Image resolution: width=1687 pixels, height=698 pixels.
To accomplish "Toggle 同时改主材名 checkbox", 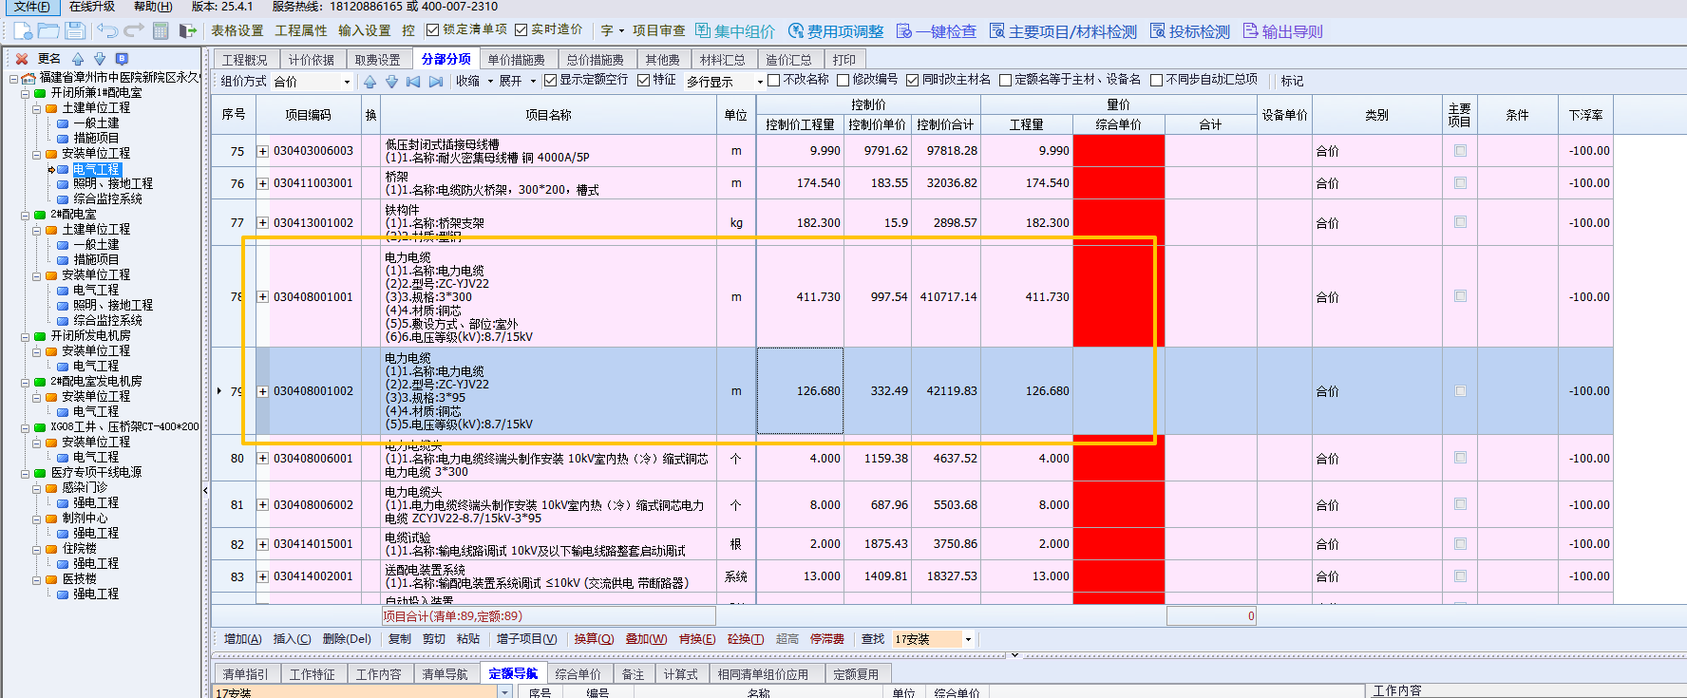I will click(x=913, y=80).
